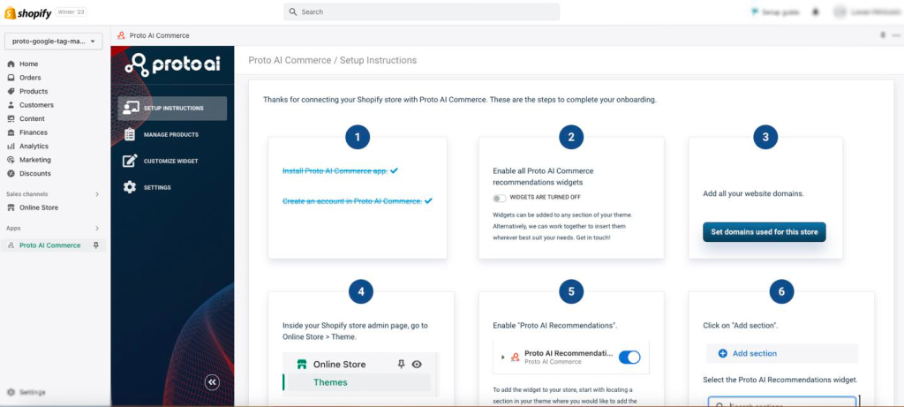Click the Proto AI logo in app header

pos(173,64)
